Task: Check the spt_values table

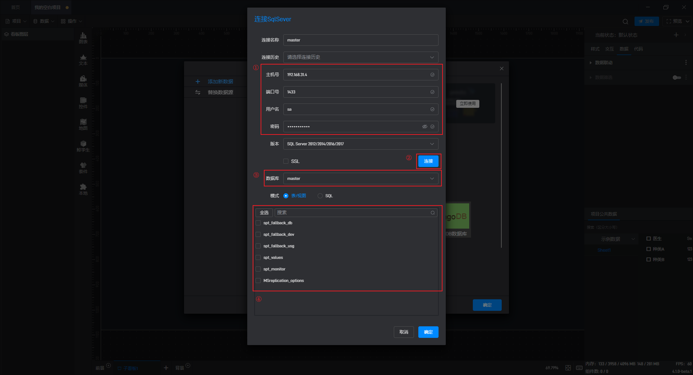Action: (258, 257)
